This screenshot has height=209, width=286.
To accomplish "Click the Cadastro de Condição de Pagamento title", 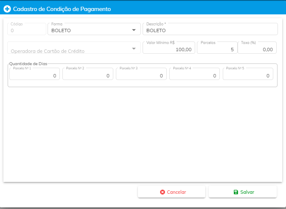I will click(62, 9).
